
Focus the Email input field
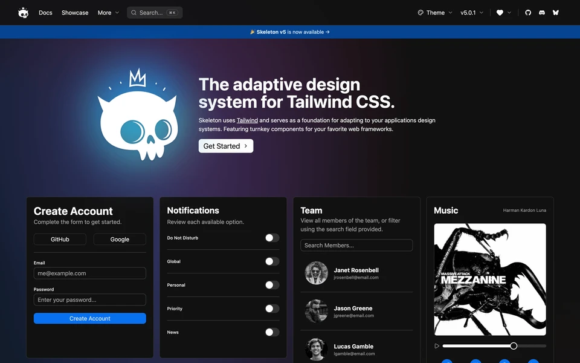click(90, 273)
